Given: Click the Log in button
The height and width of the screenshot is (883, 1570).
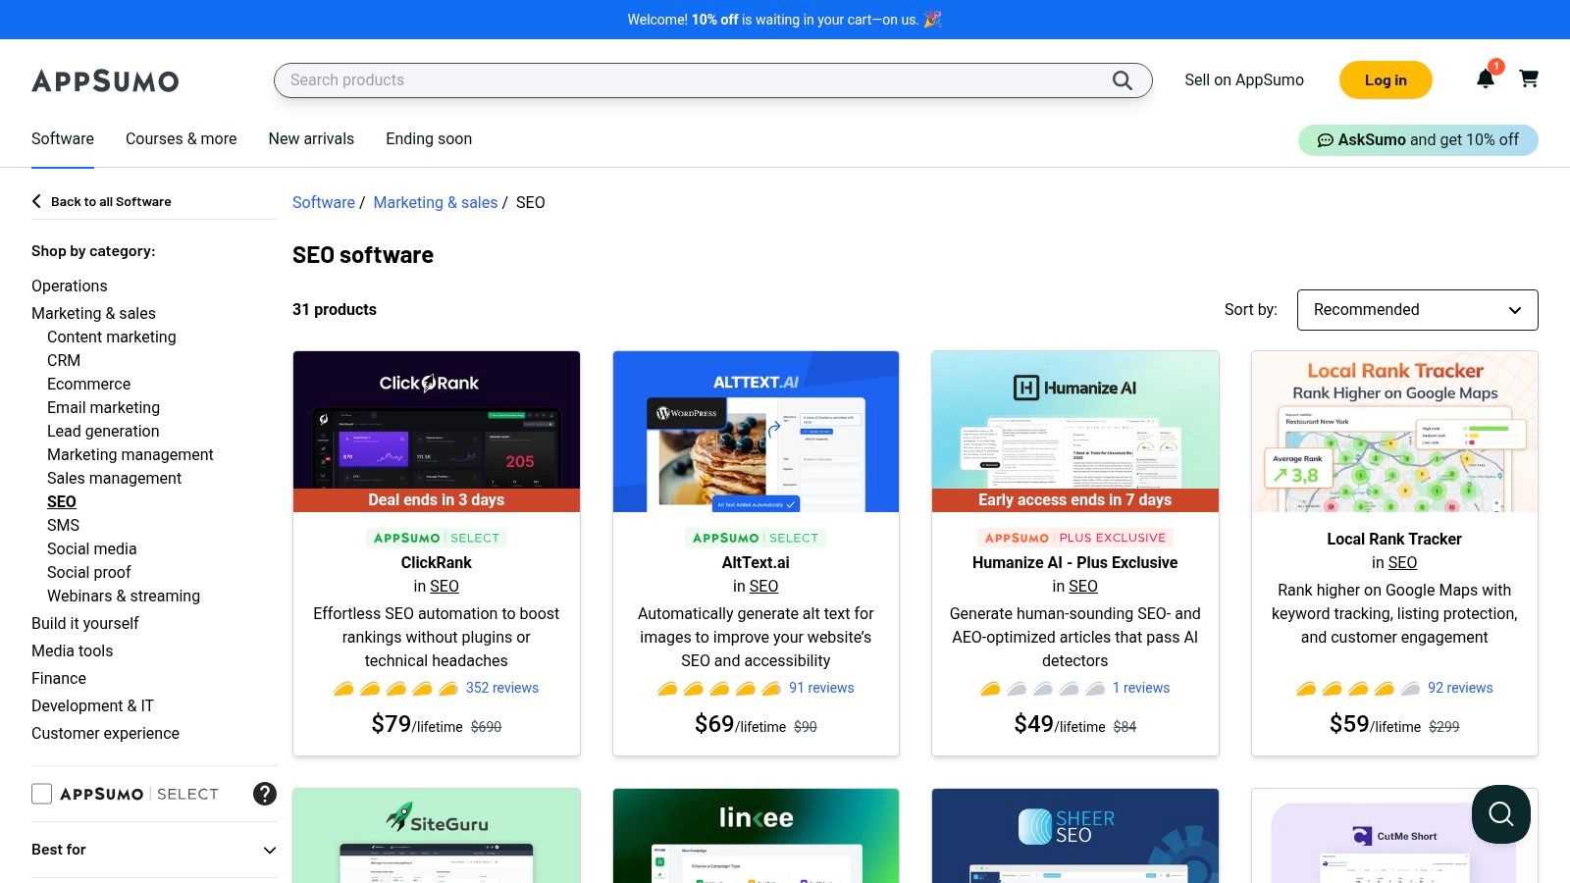Looking at the screenshot, I should point(1386,80).
